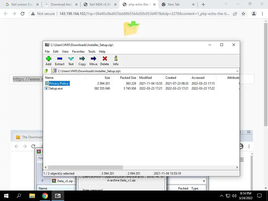Open taskbar search
268x201 pixels.
(19, 196)
